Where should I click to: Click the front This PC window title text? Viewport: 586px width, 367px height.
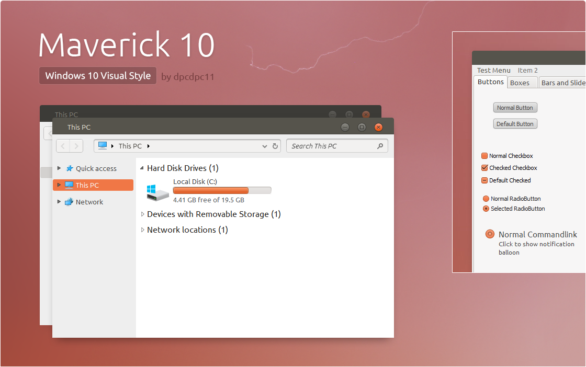point(79,128)
